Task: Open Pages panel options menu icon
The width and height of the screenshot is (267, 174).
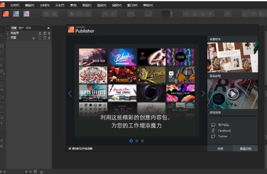Action: (48, 28)
